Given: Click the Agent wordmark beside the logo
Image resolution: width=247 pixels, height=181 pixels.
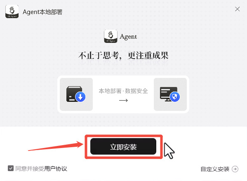Looking at the screenshot, I should click(128, 37).
